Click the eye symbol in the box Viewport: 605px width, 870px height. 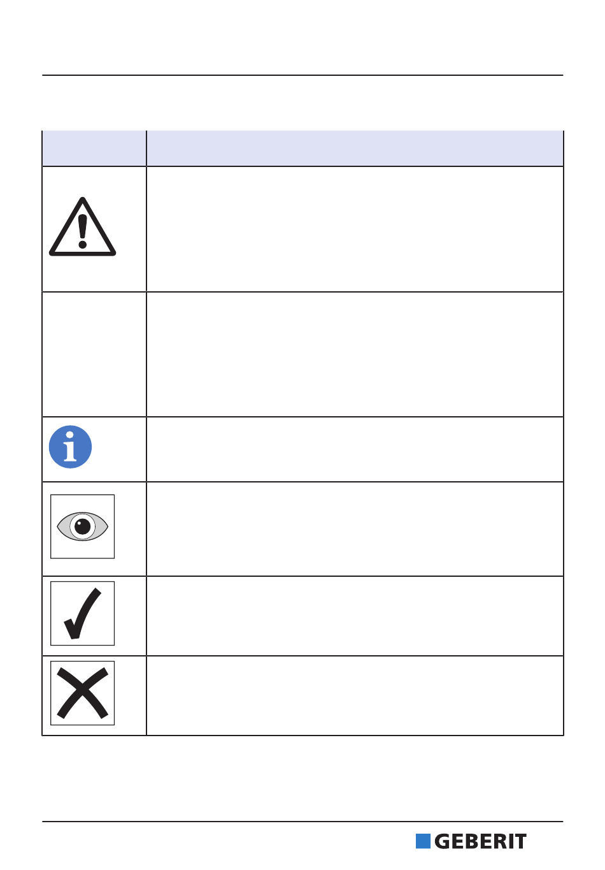point(83,526)
